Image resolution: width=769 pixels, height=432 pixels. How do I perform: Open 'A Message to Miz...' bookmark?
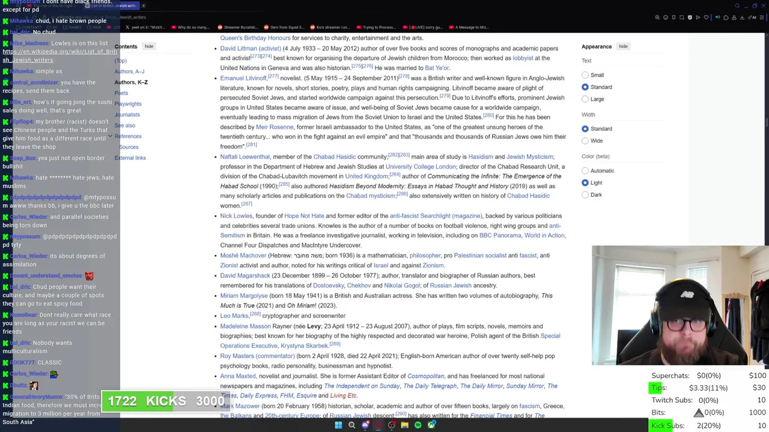pos(468,27)
